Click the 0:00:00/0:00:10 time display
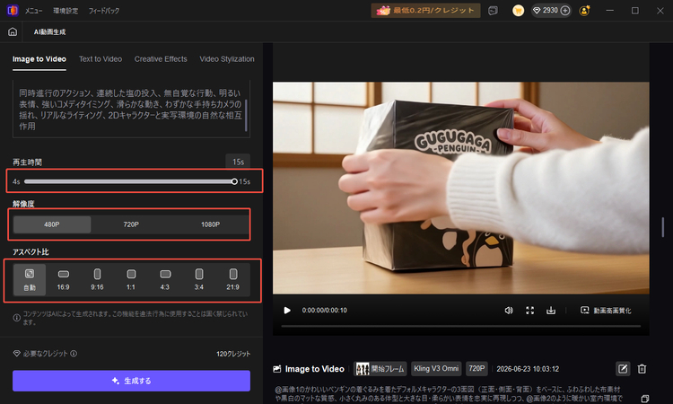The height and width of the screenshot is (404, 673). tap(325, 311)
